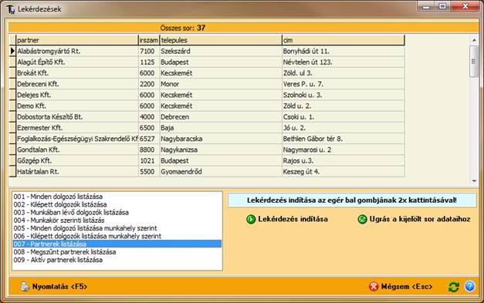Image resolution: width=484 pixels, height=303 pixels.
Task: Click postal code 7100 cell
Action: coord(149,51)
